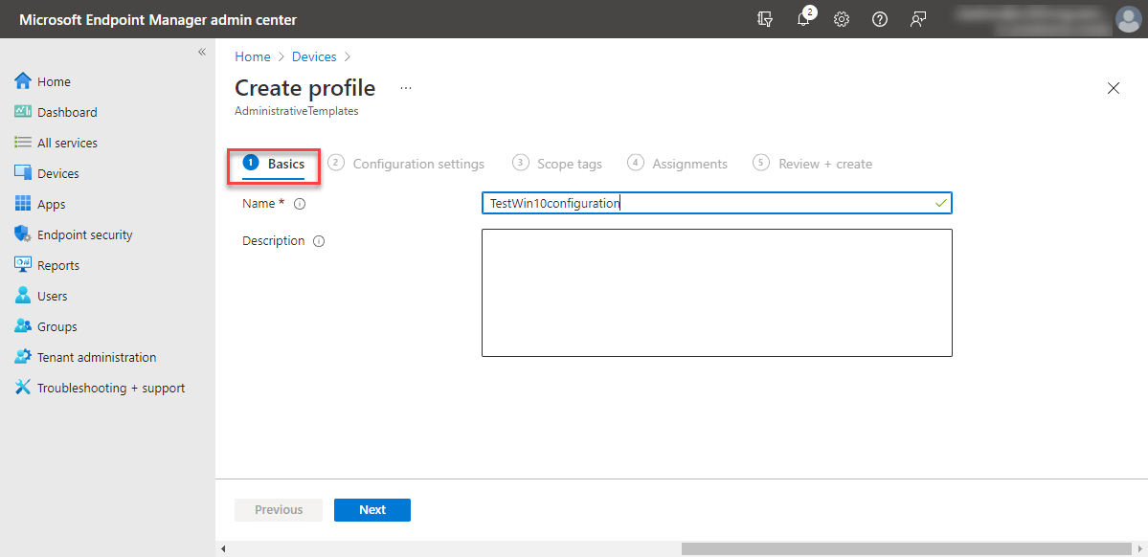1148x557 pixels.
Task: Switch to the Configuration settings step
Action: click(418, 163)
